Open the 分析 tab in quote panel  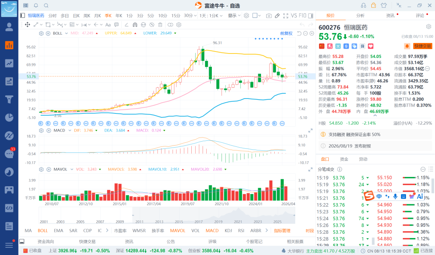pos(360,16)
